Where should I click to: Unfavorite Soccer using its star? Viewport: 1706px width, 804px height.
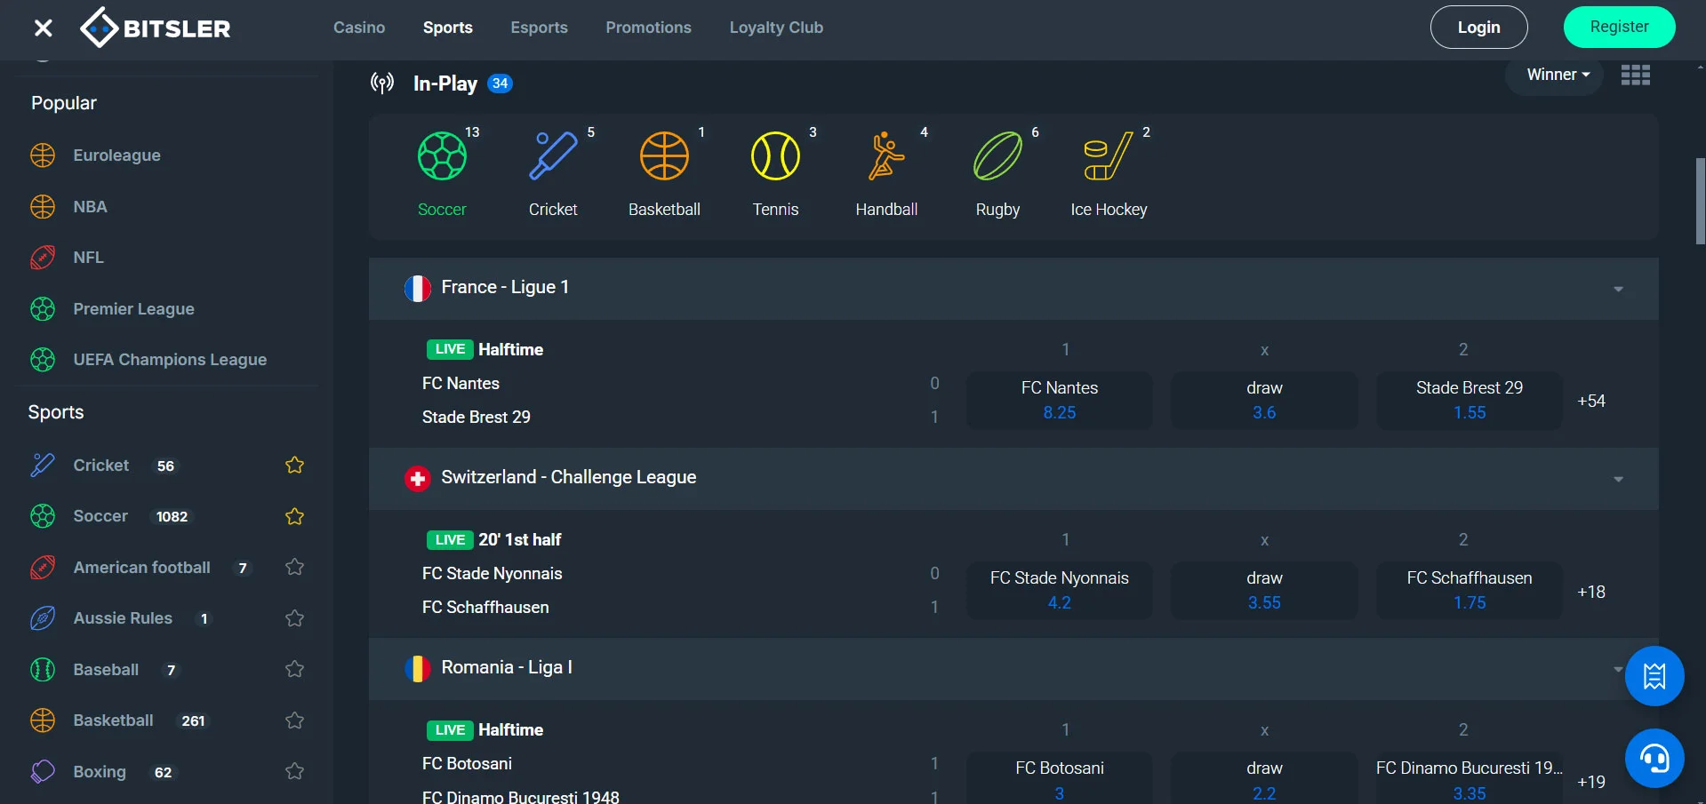pos(295,516)
